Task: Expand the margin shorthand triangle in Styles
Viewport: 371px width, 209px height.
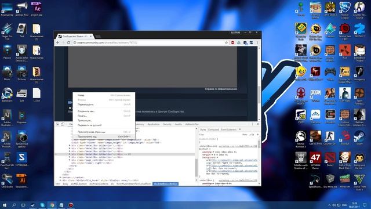Action: click(213, 154)
